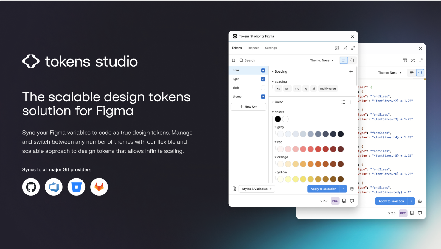The height and width of the screenshot is (249, 441).
Task: Switch to JSON view with the curly braces icon
Action: [x=352, y=60]
